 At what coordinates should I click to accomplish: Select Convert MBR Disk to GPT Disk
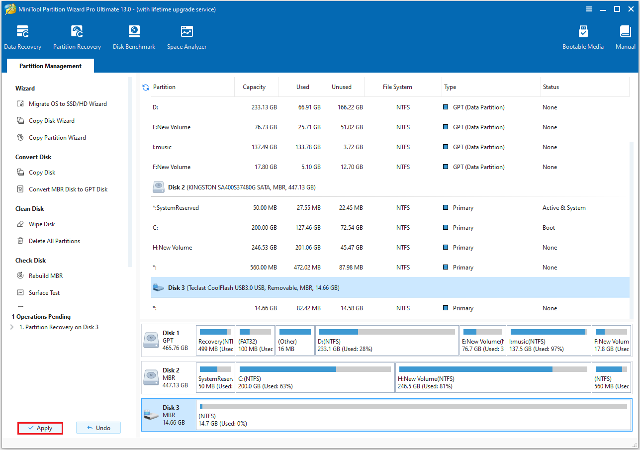pos(62,189)
